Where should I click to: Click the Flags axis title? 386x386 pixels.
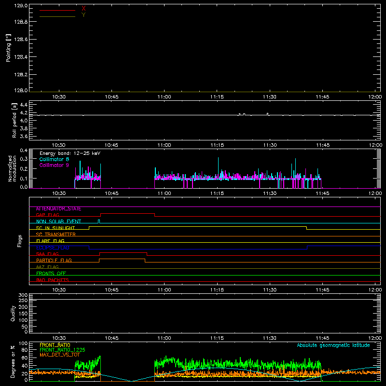point(19,241)
